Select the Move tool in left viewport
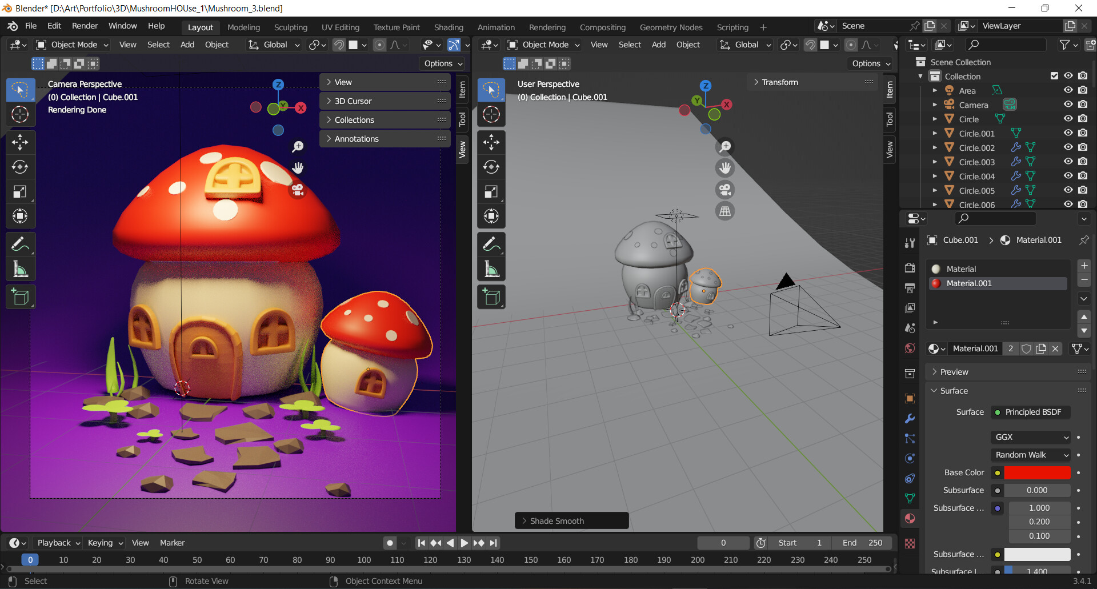The width and height of the screenshot is (1097, 589). click(x=20, y=142)
